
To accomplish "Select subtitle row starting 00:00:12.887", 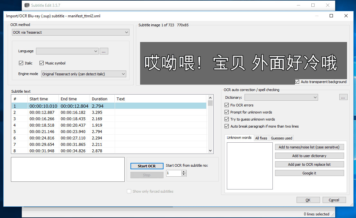I will (x=109, y=113).
